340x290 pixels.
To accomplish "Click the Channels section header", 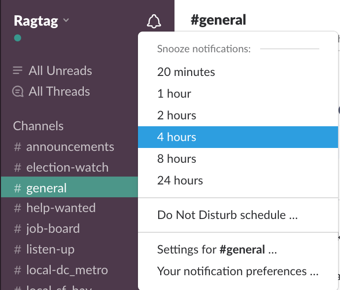I will (38, 126).
